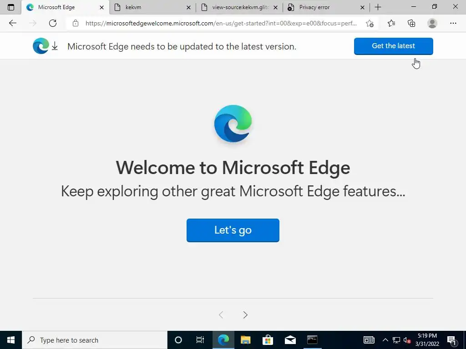Open the Command Prompt taskbar icon
Image resolution: width=466 pixels, height=349 pixels.
point(312,340)
